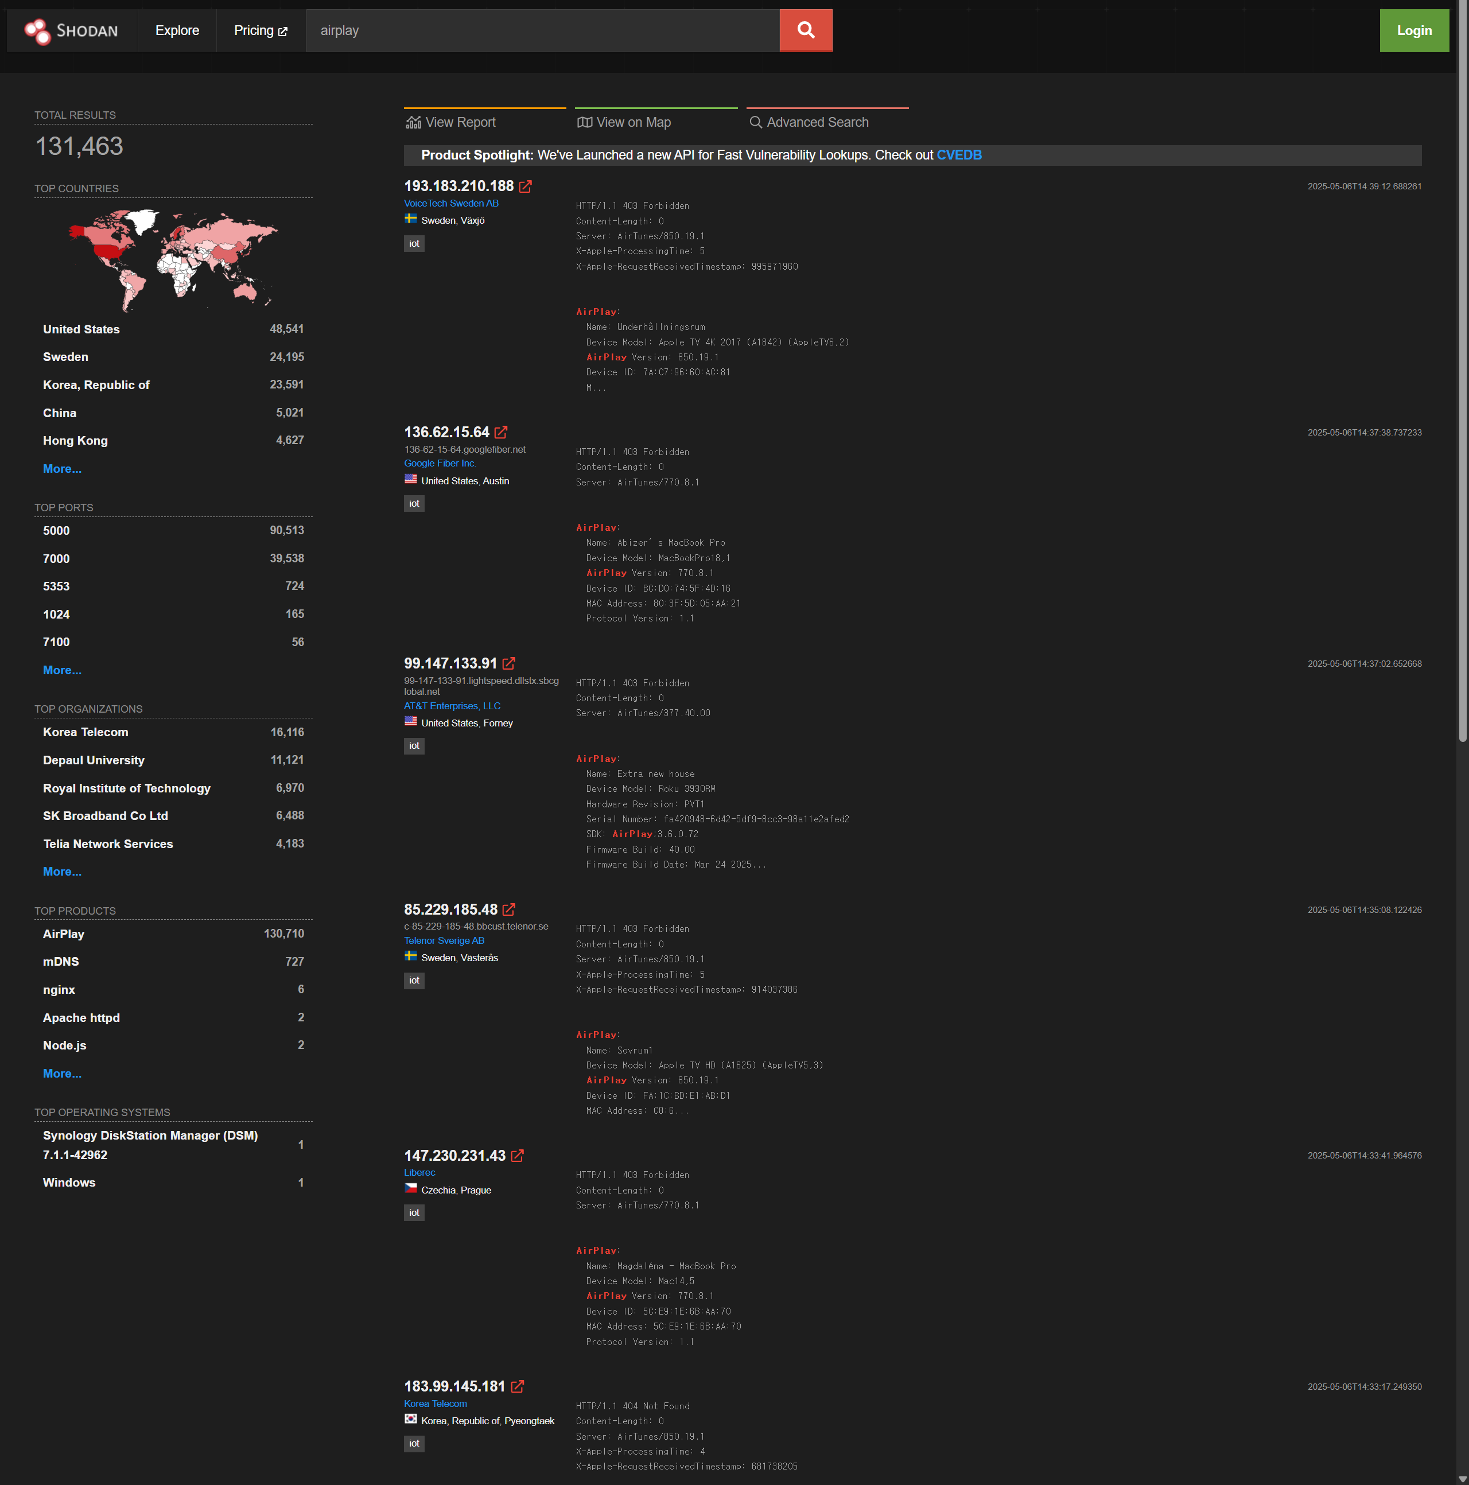
Task: Open AT&T Enterprises, LLC link
Action: [x=452, y=706]
